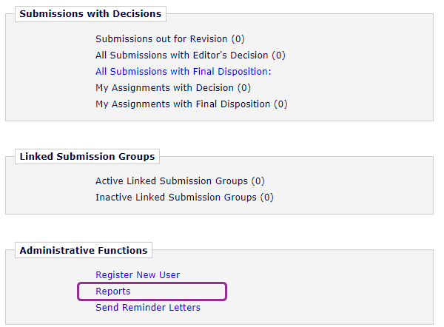Click the count after Editor's Decision

tap(278, 55)
